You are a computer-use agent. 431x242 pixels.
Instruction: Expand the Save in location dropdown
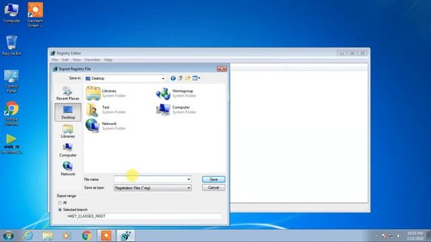163,79
